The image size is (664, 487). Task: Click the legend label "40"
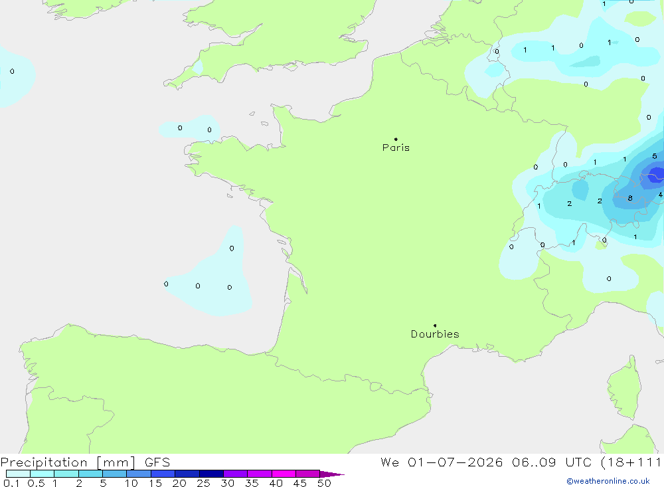click(x=276, y=483)
